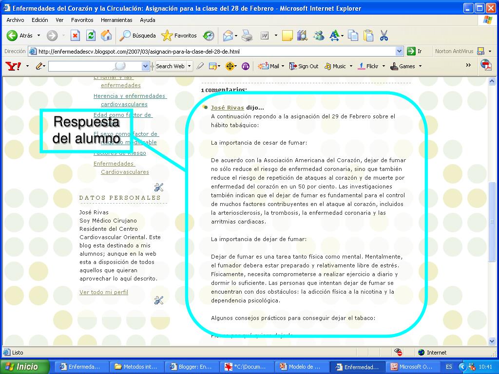This screenshot has width=499, height=374.
Task: Click the Paste clipboard icon
Action: coord(368,36)
